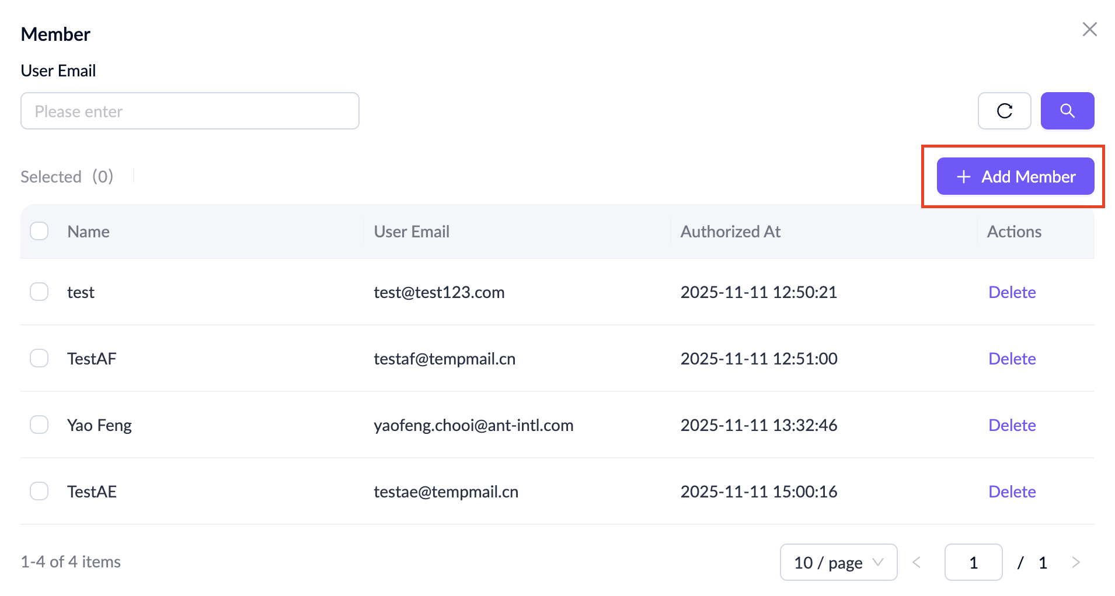Click the refresh icon to reload members
Image resolution: width=1115 pixels, height=596 pixels.
point(1004,111)
